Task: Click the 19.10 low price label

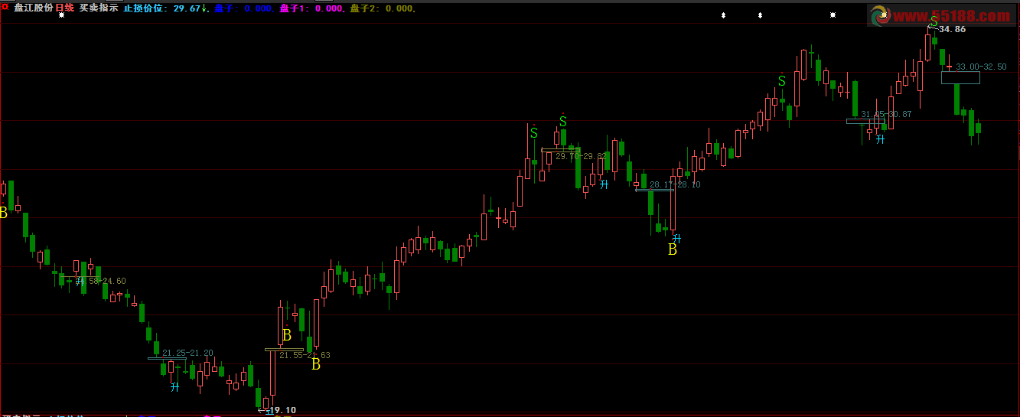Action: click(283, 410)
